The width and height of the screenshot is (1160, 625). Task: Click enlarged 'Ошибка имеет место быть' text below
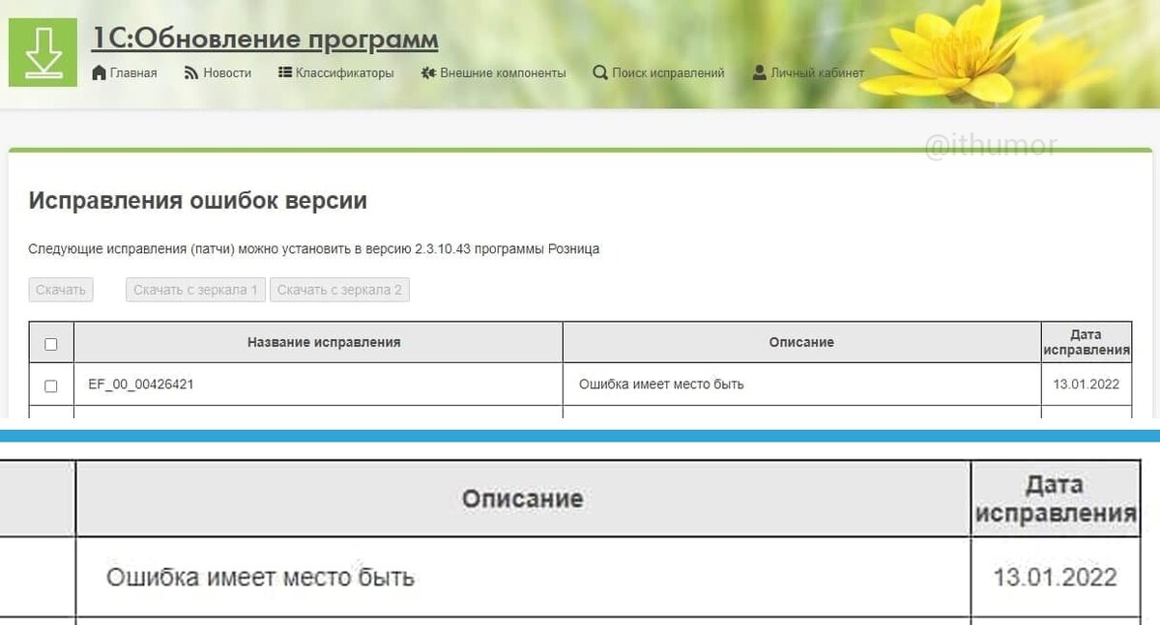click(261, 578)
